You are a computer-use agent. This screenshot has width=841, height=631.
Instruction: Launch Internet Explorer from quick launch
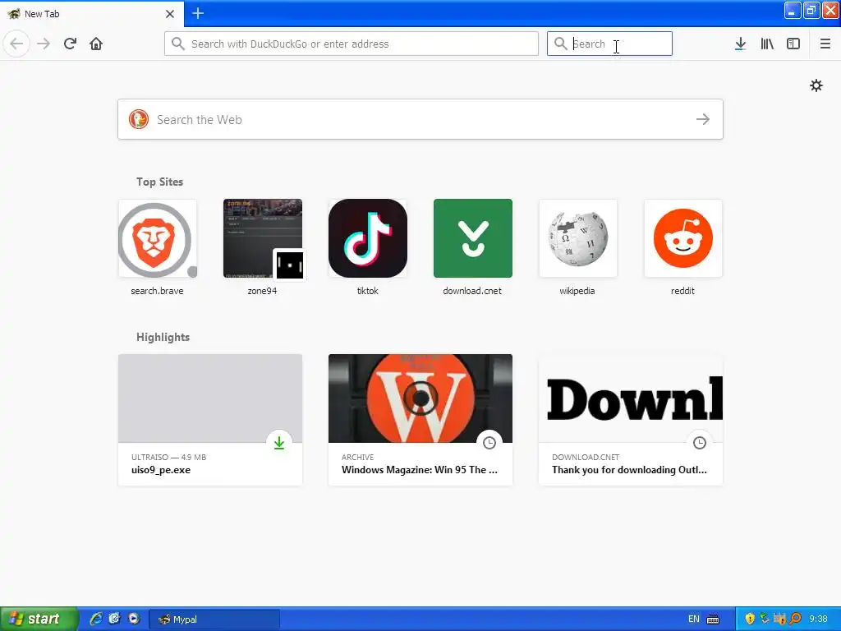point(95,619)
